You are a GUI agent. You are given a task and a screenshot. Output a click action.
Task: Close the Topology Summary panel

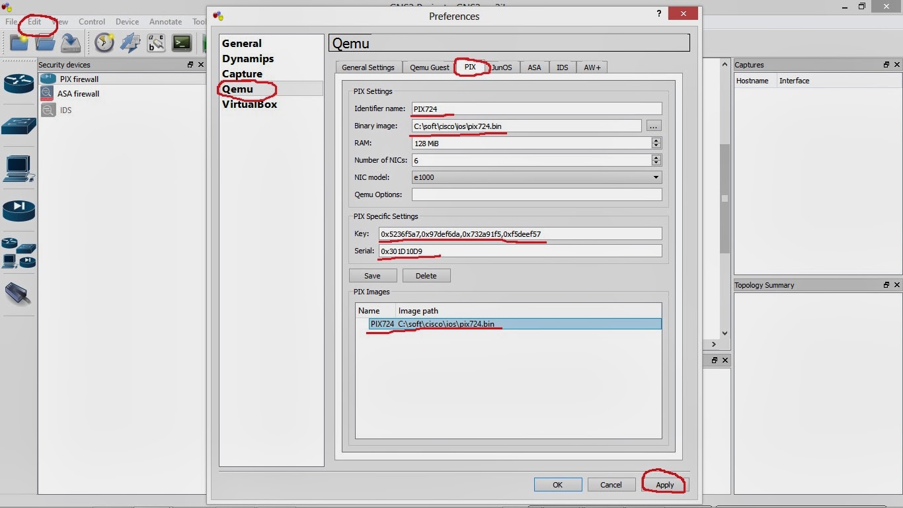tap(897, 285)
